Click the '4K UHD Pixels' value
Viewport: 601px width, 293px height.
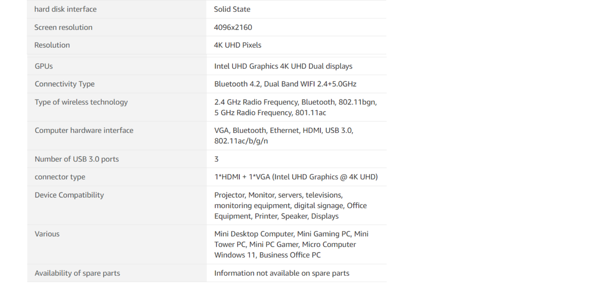coord(237,45)
